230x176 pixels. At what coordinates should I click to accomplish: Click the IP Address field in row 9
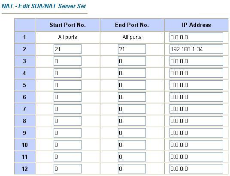pyautogui.click(x=196, y=133)
